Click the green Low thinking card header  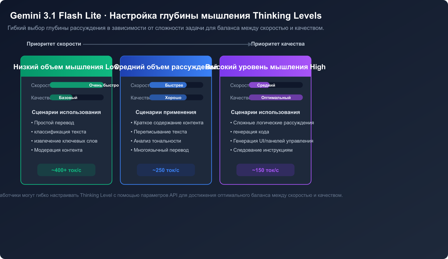point(66,67)
